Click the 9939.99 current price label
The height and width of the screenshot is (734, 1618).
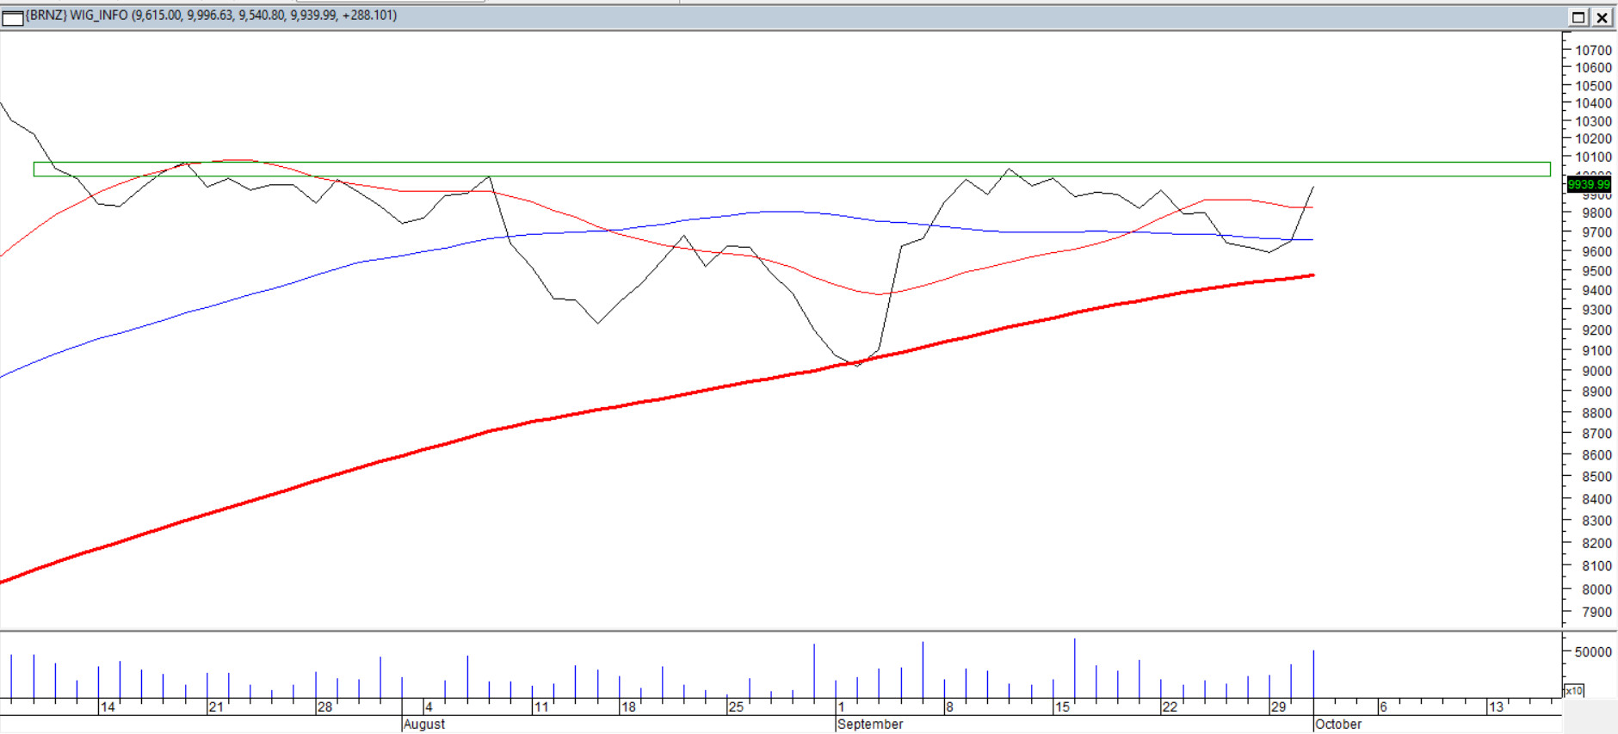tap(1588, 184)
